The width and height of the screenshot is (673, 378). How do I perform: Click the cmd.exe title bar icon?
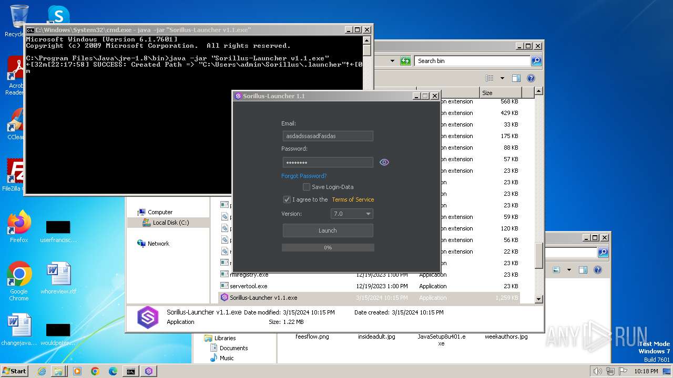(x=30, y=30)
